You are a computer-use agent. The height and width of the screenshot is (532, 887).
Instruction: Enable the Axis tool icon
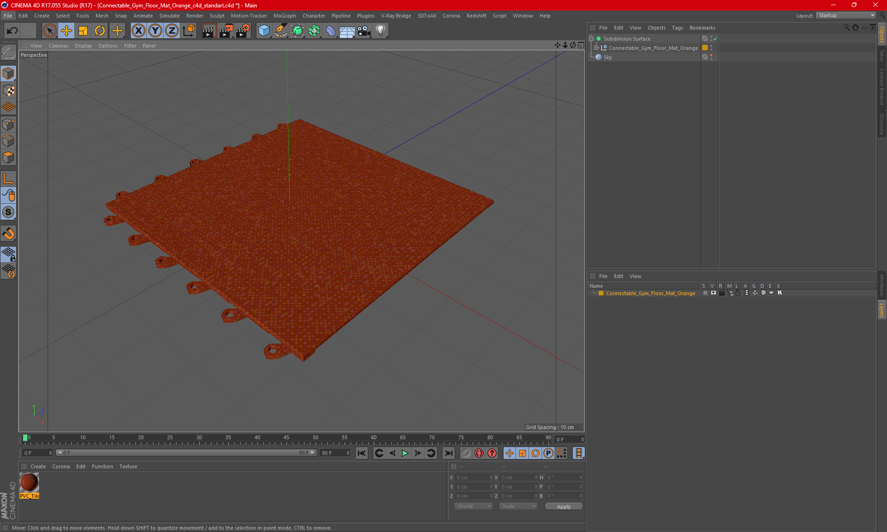9,179
